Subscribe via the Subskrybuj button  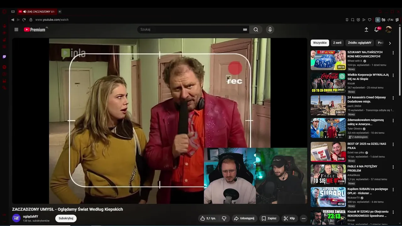66,218
